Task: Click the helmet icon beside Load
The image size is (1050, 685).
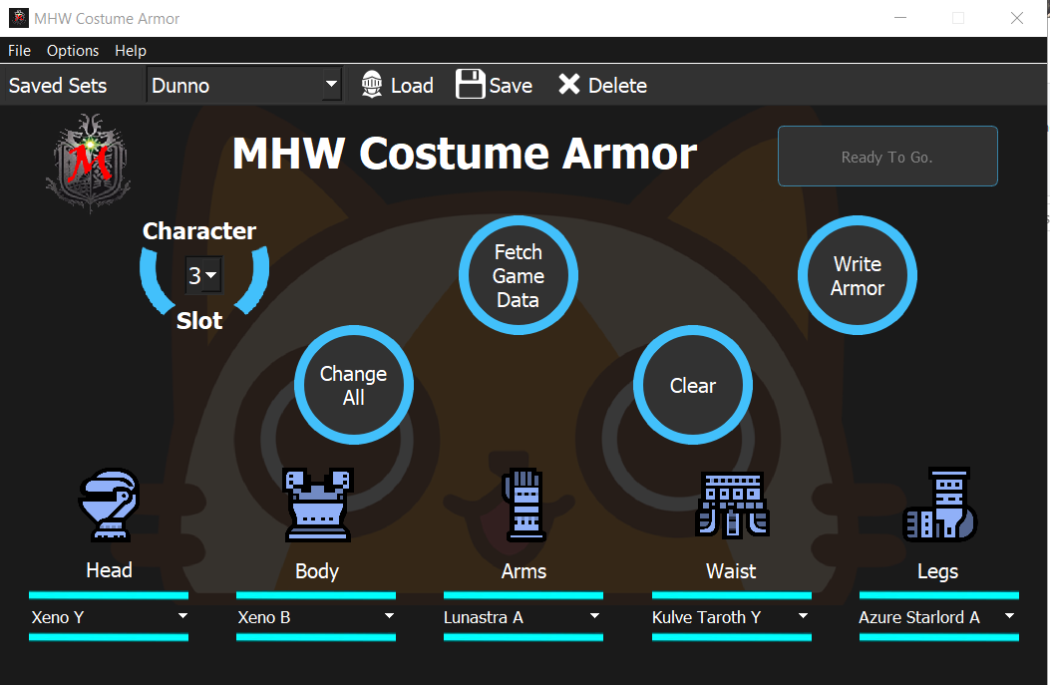Action: pos(372,85)
